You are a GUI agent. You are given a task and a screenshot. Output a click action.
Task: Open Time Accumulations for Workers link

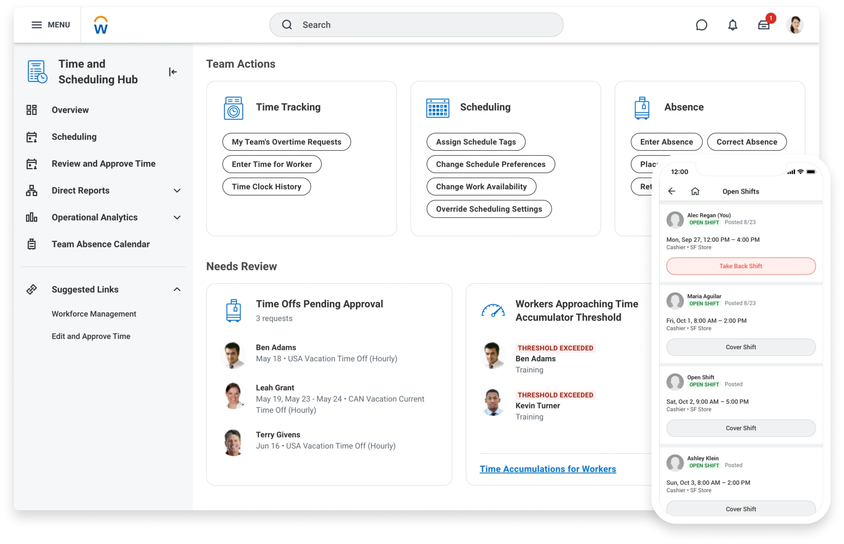click(548, 469)
